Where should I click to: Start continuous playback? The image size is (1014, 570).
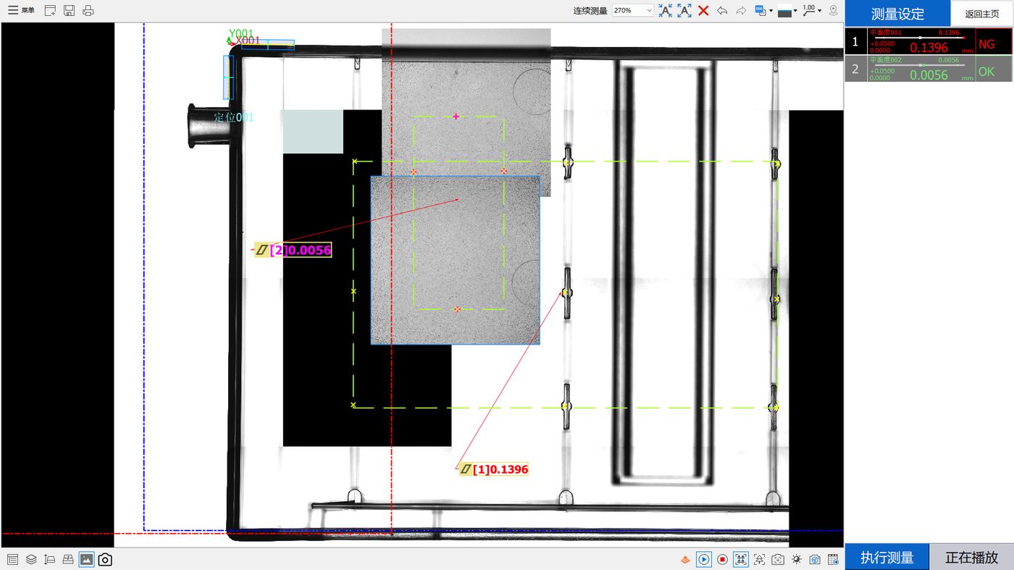click(703, 559)
